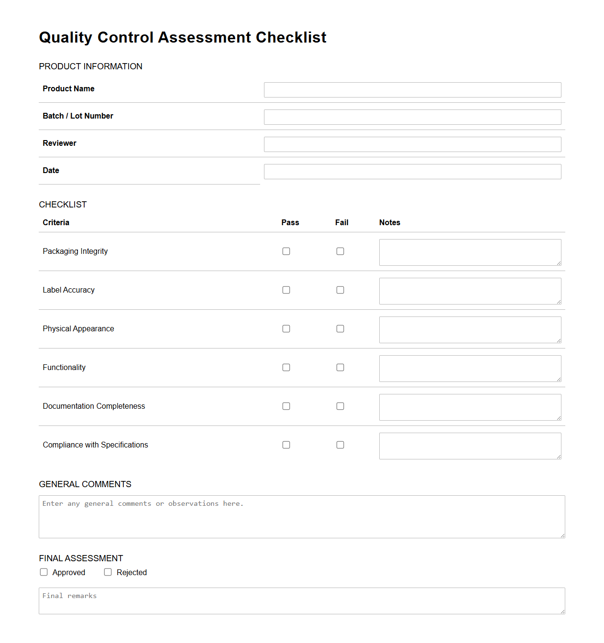Check the Rejected checkbox under Final Assessment

[108, 572]
